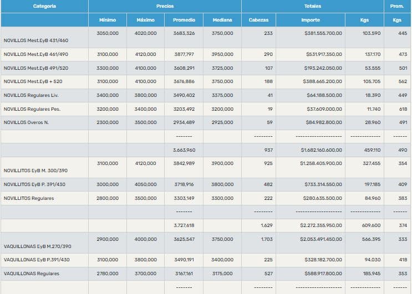Screen dimensions: 412x294
Task: Click the NOVILLOS Mest.EyB 461/490 category cell
Action: 36,54
